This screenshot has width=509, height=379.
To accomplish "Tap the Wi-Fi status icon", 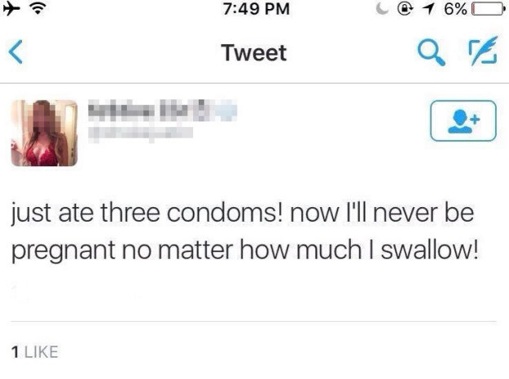I will point(38,8).
